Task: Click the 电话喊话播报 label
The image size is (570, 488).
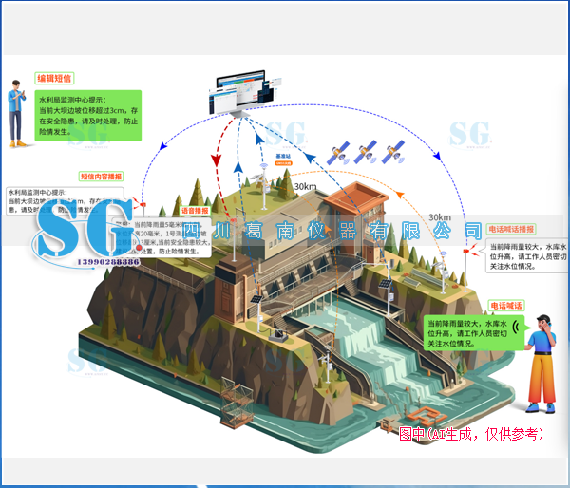Action: pos(511,229)
